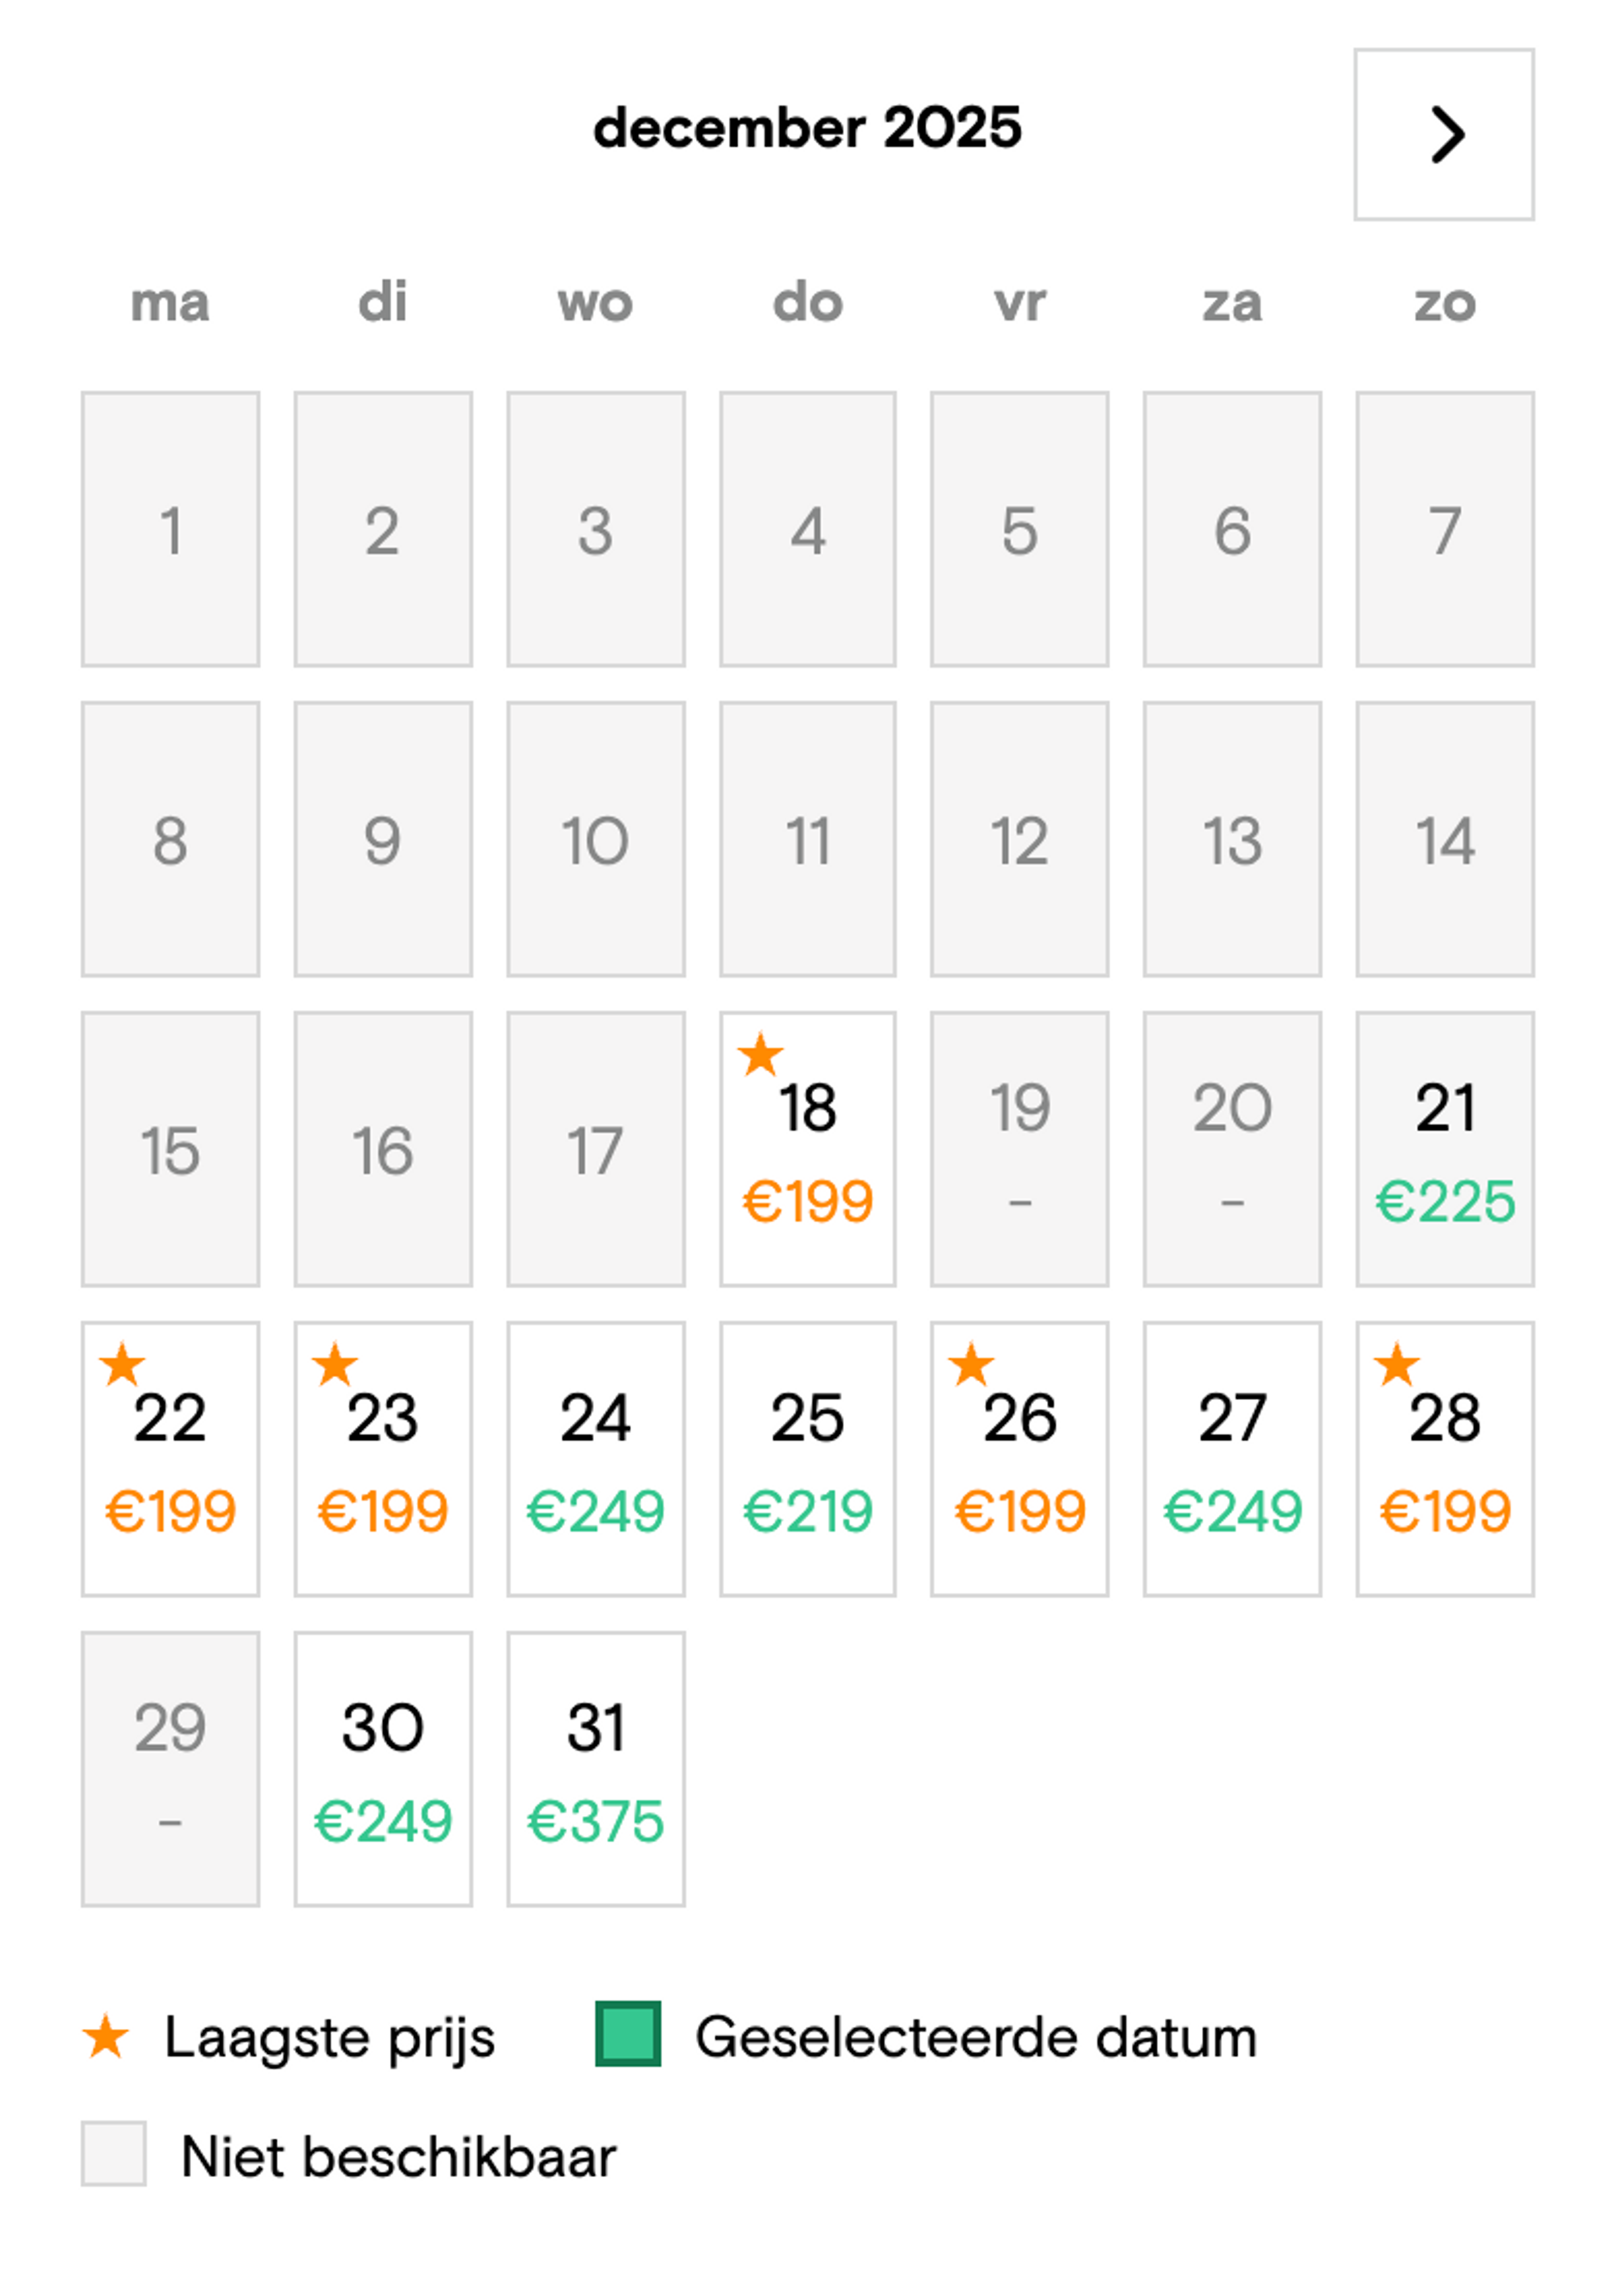Image resolution: width=1624 pixels, height=2294 pixels.
Task: Select December 26 lowest price date
Action: pyautogui.click(x=1019, y=1459)
